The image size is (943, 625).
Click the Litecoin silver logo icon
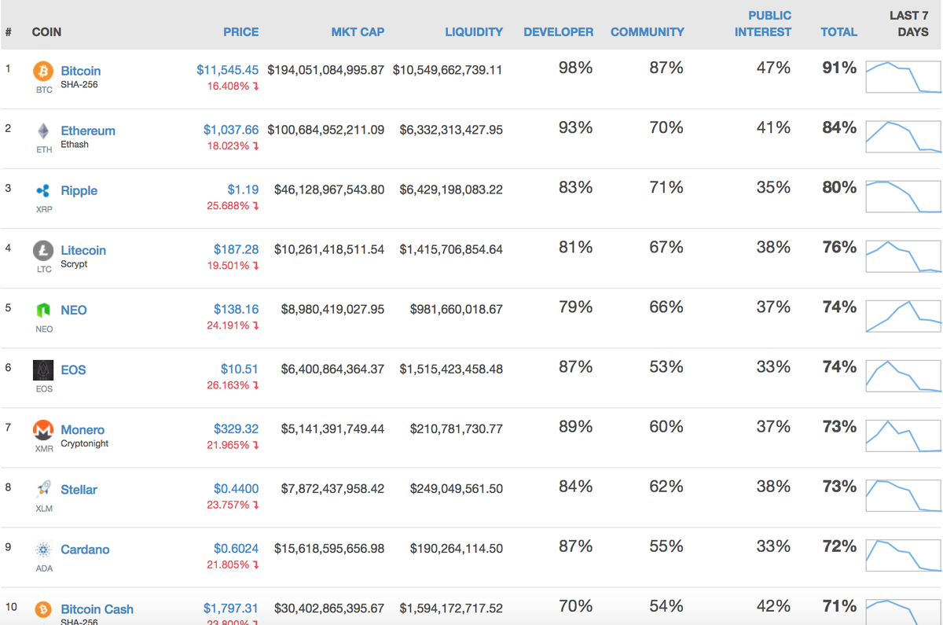[x=43, y=250]
